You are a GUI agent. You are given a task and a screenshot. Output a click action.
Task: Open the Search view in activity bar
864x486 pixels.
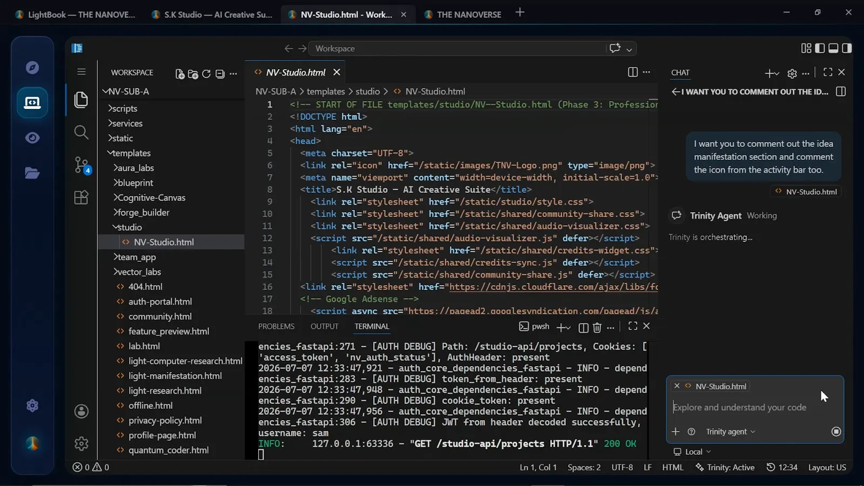[81, 132]
